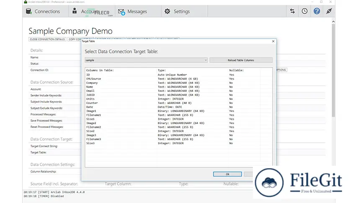Select the Image2 column row
The image size is (350, 203).
tap(179, 123)
